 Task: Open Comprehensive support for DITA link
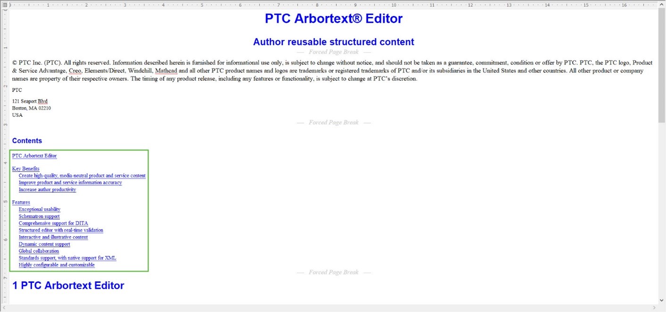pos(53,223)
